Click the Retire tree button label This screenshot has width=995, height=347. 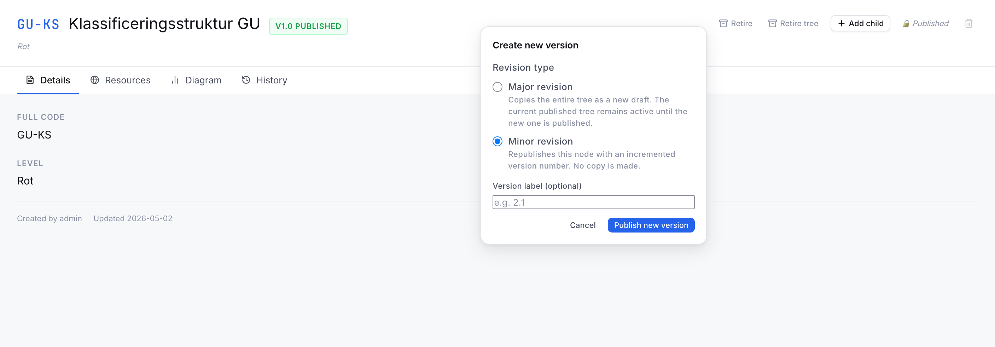[799, 24]
